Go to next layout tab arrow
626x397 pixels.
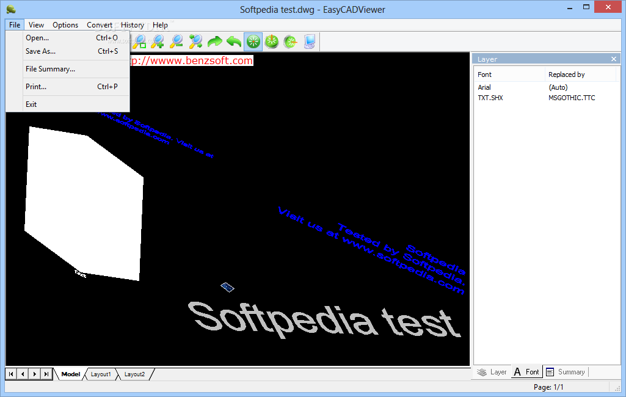click(35, 374)
